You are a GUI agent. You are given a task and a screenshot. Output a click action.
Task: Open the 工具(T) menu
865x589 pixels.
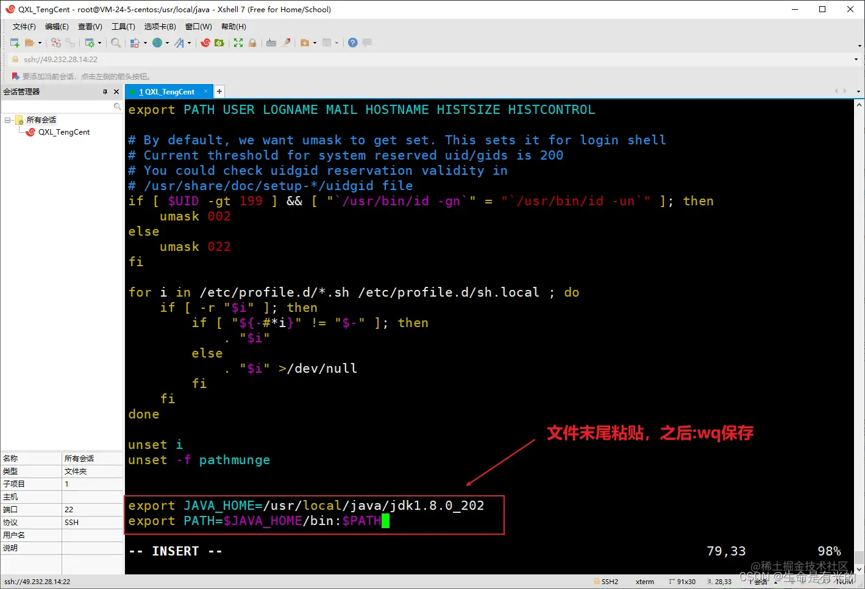(x=123, y=27)
